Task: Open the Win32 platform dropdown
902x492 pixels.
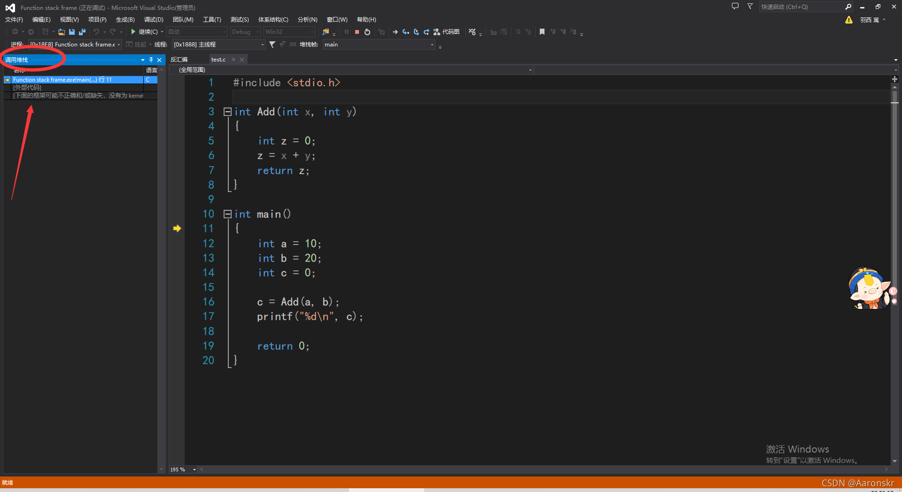Action: coord(288,32)
